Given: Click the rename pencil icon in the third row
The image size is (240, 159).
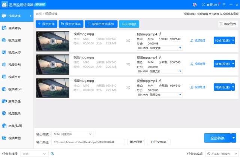Looking at the screenshot, I should [160, 81].
